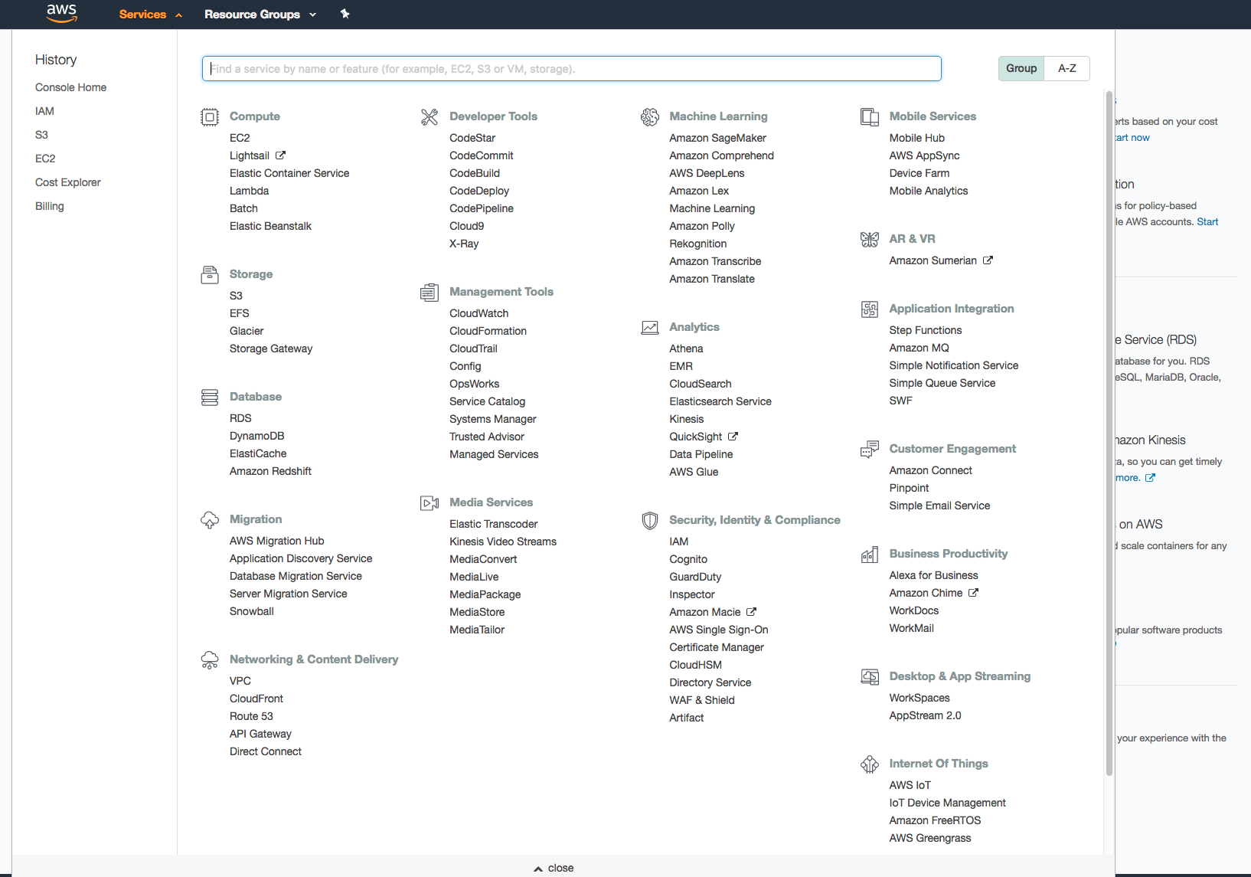Open the Snowball service
Image resolution: width=1251 pixels, height=877 pixels.
click(252, 611)
